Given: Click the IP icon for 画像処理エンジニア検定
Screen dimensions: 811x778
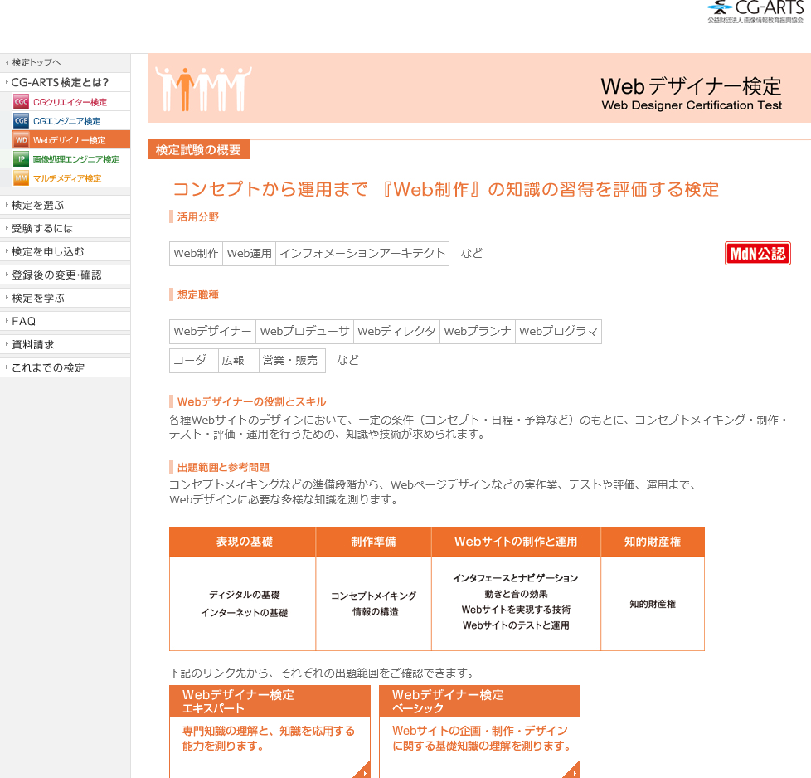Looking at the screenshot, I should click(21, 159).
